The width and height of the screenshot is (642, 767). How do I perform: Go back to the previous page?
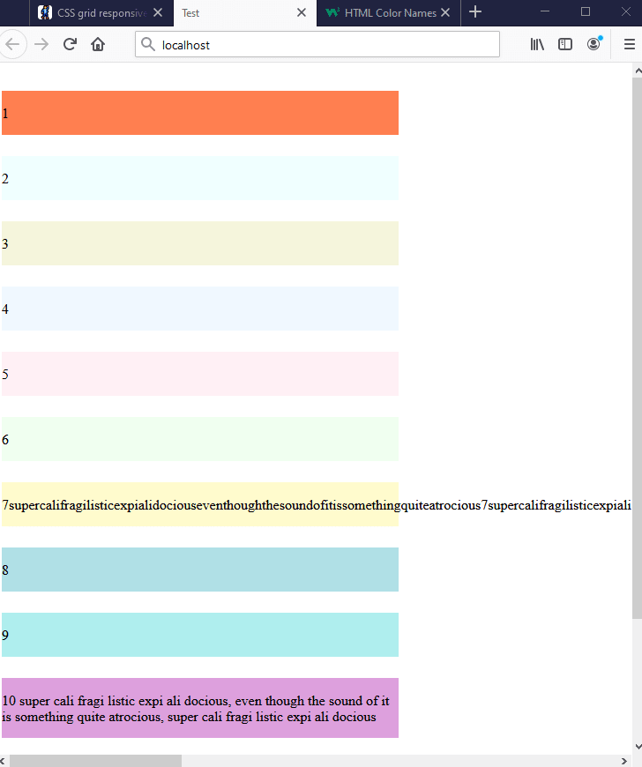(12, 44)
